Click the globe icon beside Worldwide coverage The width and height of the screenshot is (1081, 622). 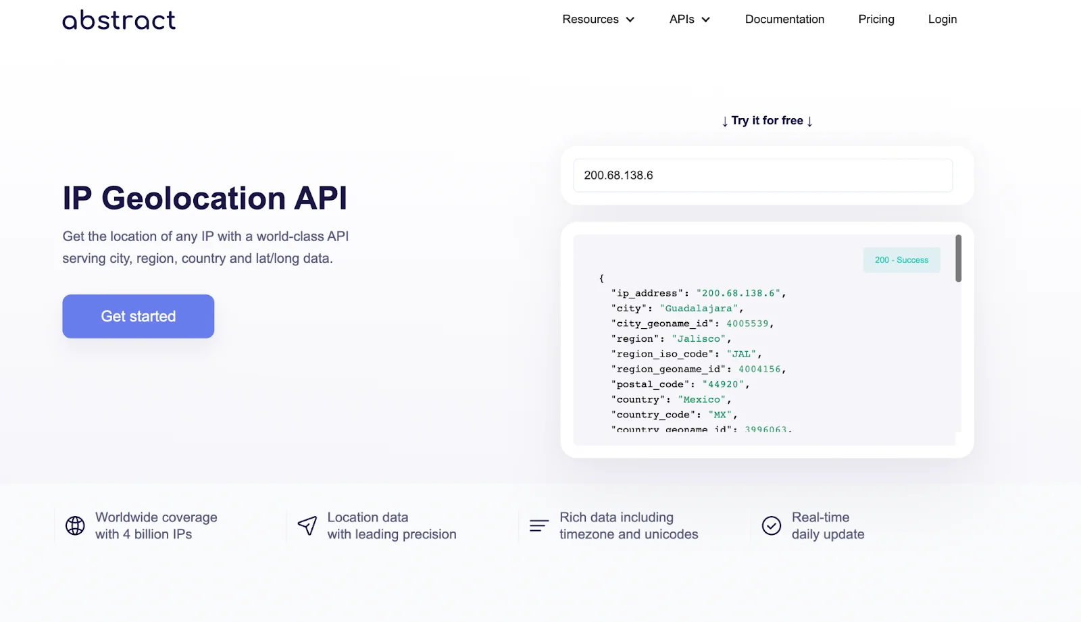click(x=75, y=525)
